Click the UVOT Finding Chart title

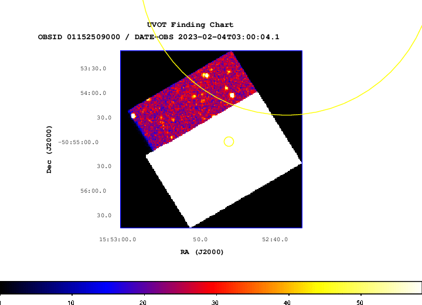tap(190, 25)
